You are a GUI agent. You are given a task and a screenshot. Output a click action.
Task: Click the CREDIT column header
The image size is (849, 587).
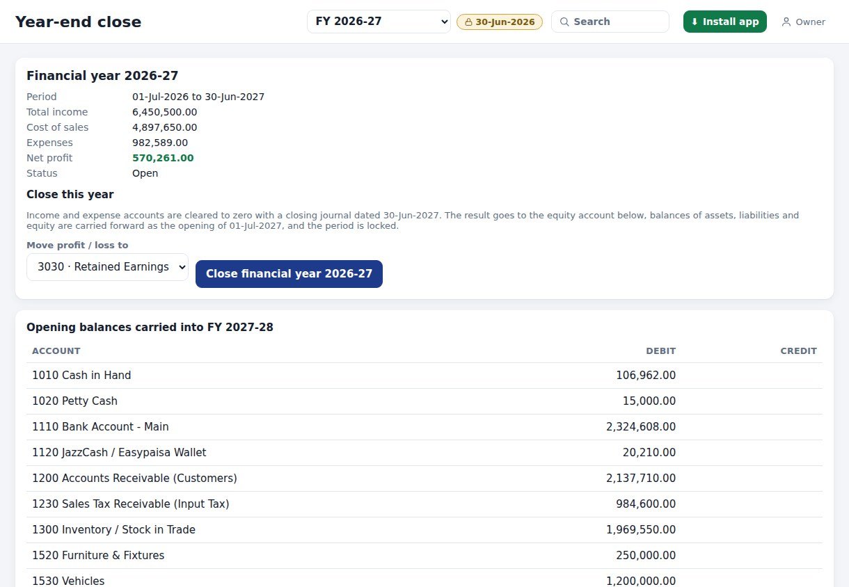tap(798, 351)
